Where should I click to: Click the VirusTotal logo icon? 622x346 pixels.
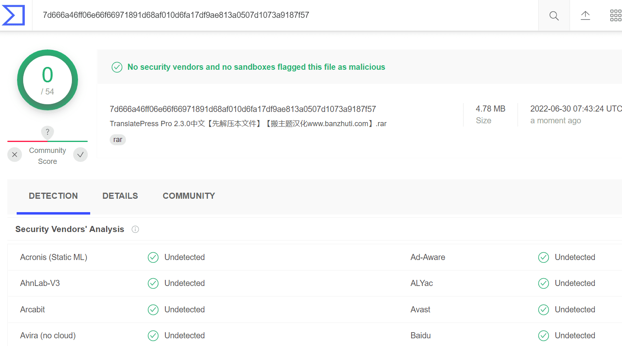pyautogui.click(x=13, y=15)
